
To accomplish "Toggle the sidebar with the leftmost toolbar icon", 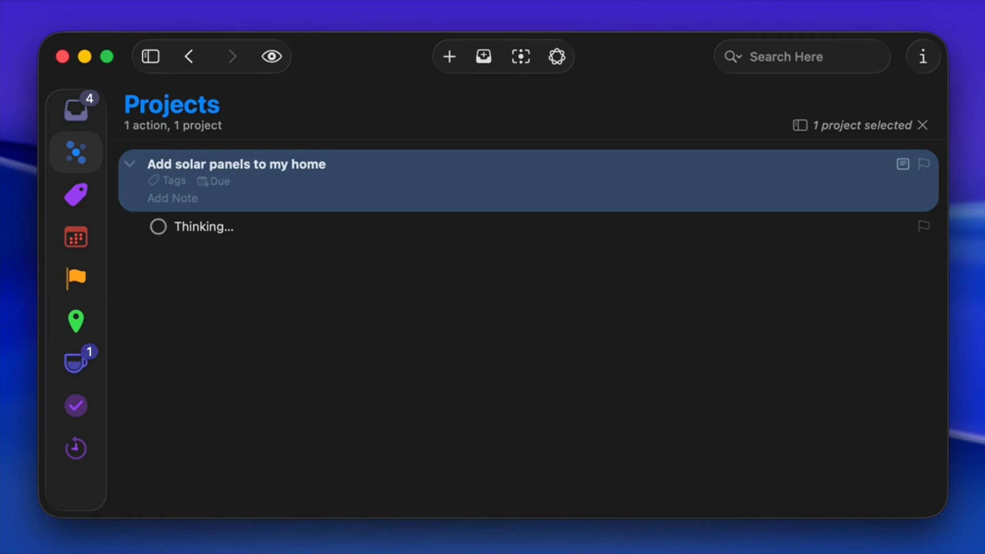I will pyautogui.click(x=150, y=56).
